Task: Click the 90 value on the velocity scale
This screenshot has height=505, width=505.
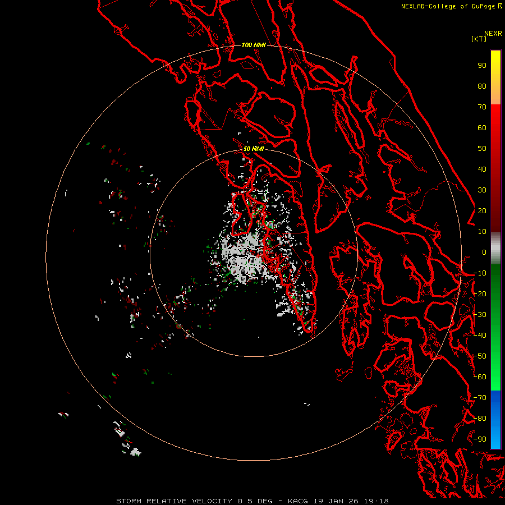Action: [482, 66]
